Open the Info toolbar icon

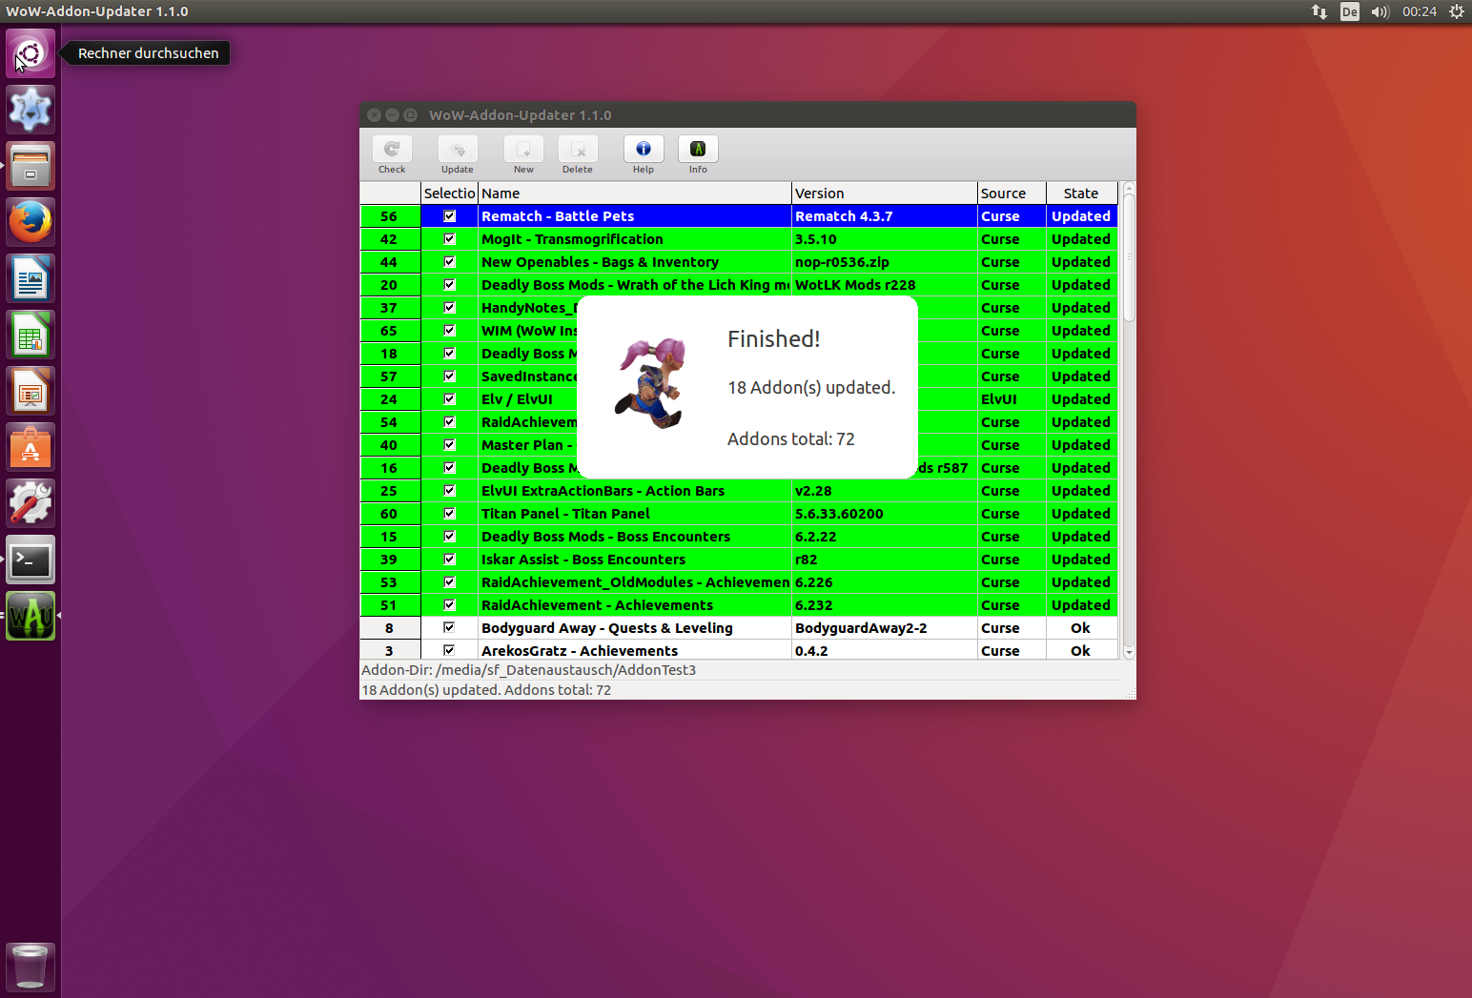698,150
